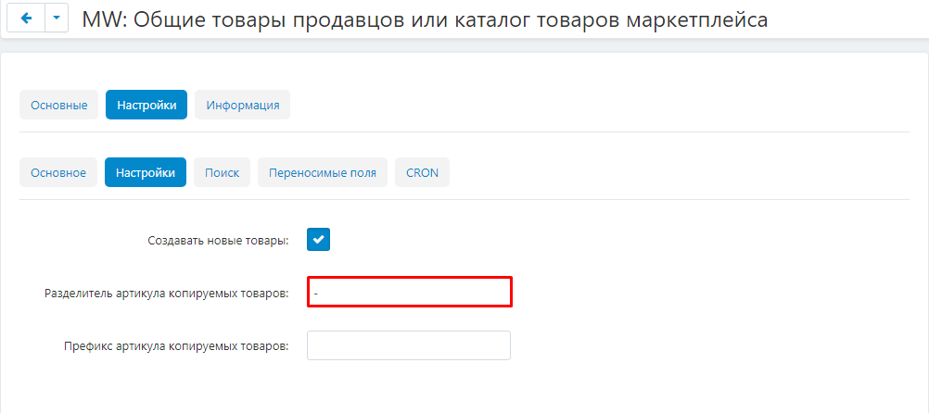The height and width of the screenshot is (413, 929).
Task: Click the Создавать новые товары label
Action: pos(218,241)
